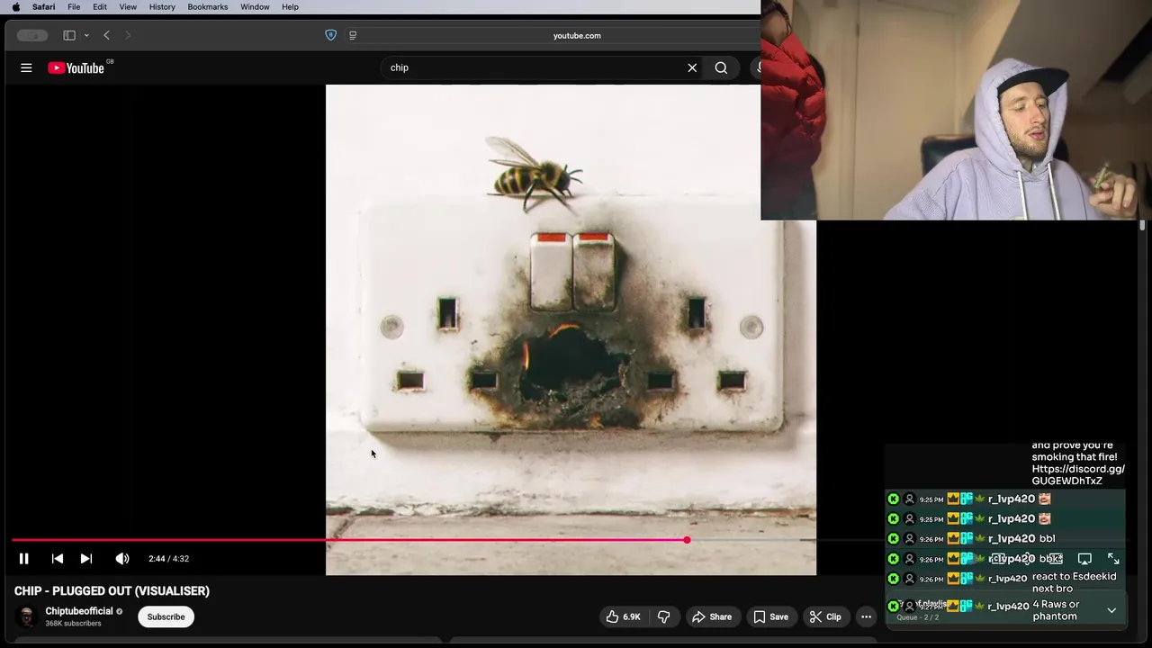Share the video
The height and width of the screenshot is (648, 1152).
711,616
